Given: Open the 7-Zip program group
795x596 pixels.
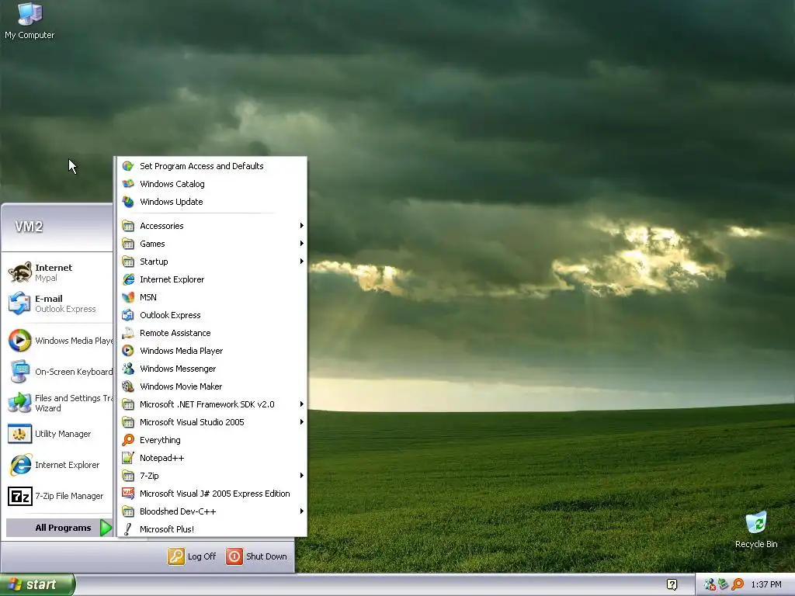Looking at the screenshot, I should pyautogui.click(x=212, y=476).
